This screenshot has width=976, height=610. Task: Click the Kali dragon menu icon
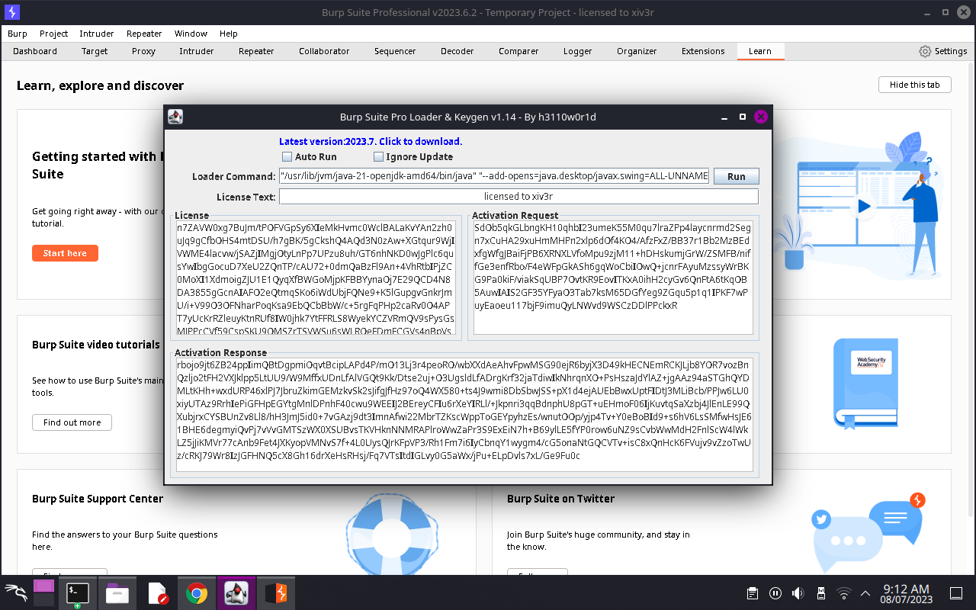pyautogui.click(x=15, y=592)
